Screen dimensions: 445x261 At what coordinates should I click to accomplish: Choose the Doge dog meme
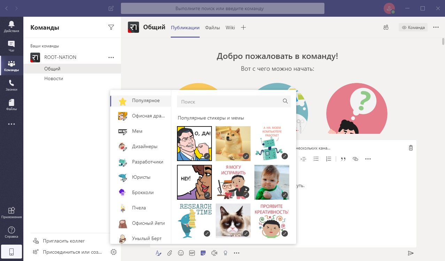pos(233,143)
